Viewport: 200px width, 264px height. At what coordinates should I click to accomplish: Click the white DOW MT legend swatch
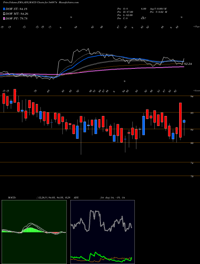pyautogui.click(x=4, y=14)
